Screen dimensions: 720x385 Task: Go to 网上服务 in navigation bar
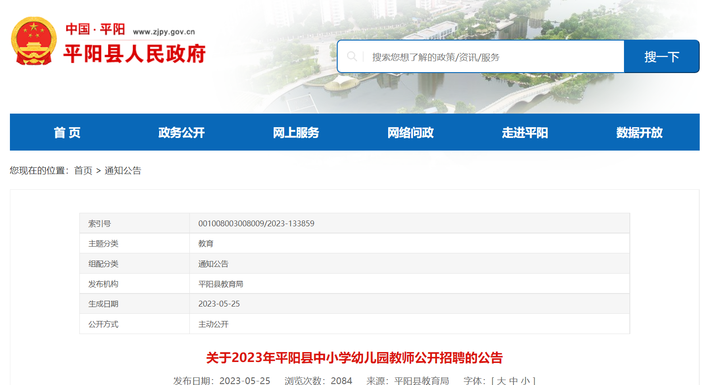(296, 133)
